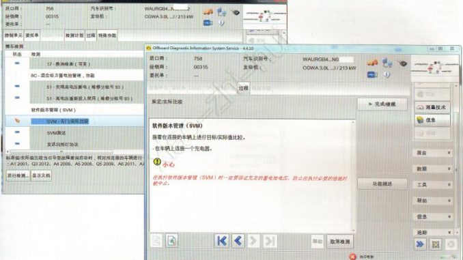Select the highlighted SVM comparison row in test list

(74, 121)
